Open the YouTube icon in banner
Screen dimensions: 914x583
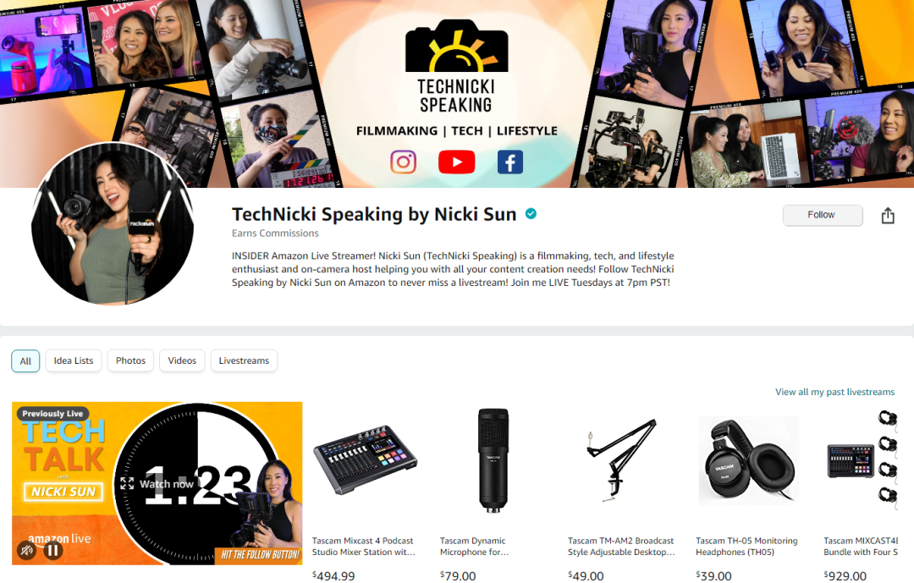pyautogui.click(x=456, y=162)
